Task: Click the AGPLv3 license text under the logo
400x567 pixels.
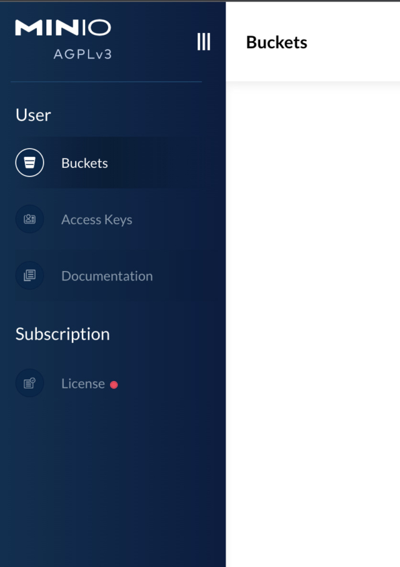Action: (82, 54)
